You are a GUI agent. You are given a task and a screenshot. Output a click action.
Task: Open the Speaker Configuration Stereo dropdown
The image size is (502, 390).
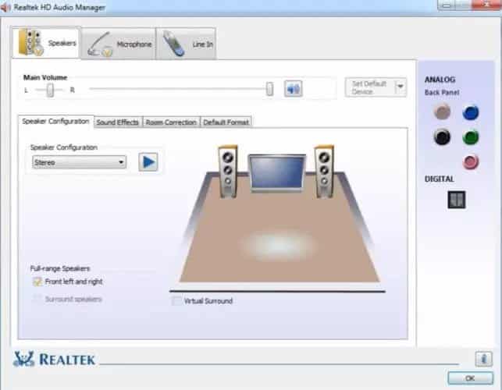click(79, 162)
